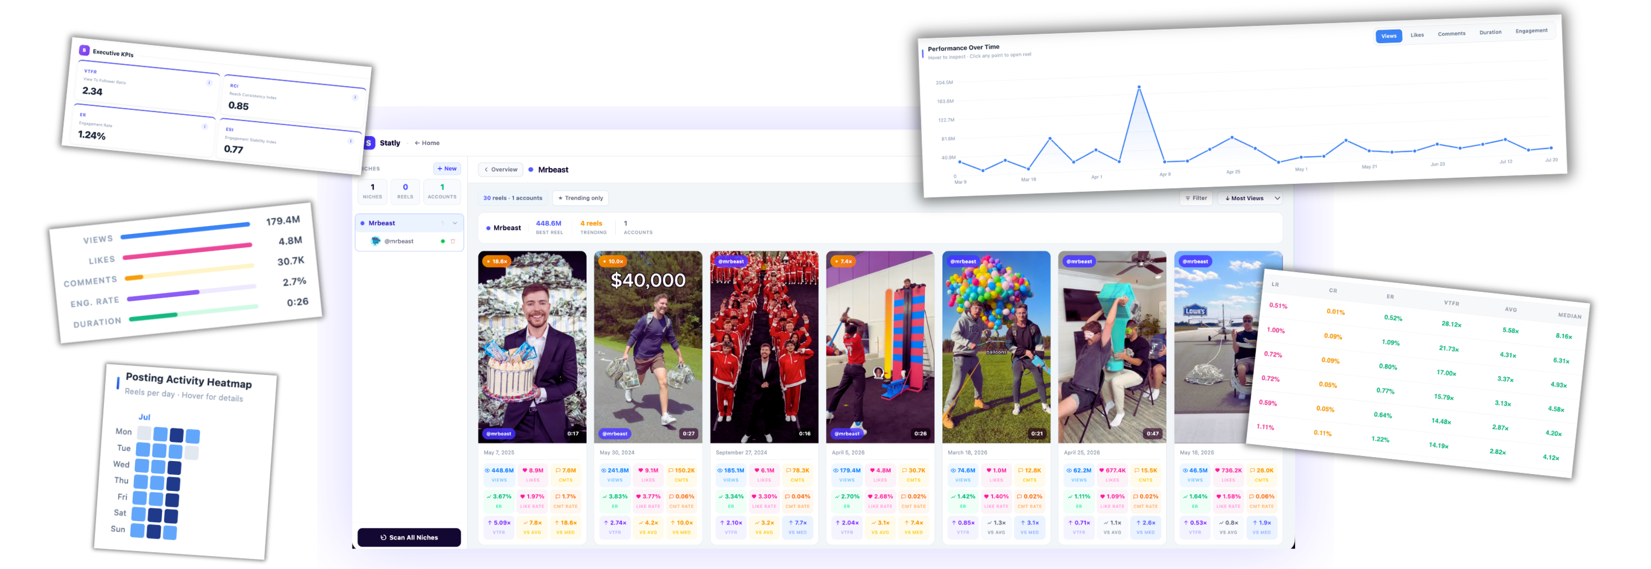Click the + New niche button
Screen dimensions: 1651x569
(x=446, y=169)
